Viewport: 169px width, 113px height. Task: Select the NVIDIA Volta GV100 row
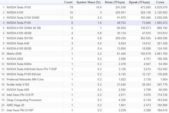[84, 38]
